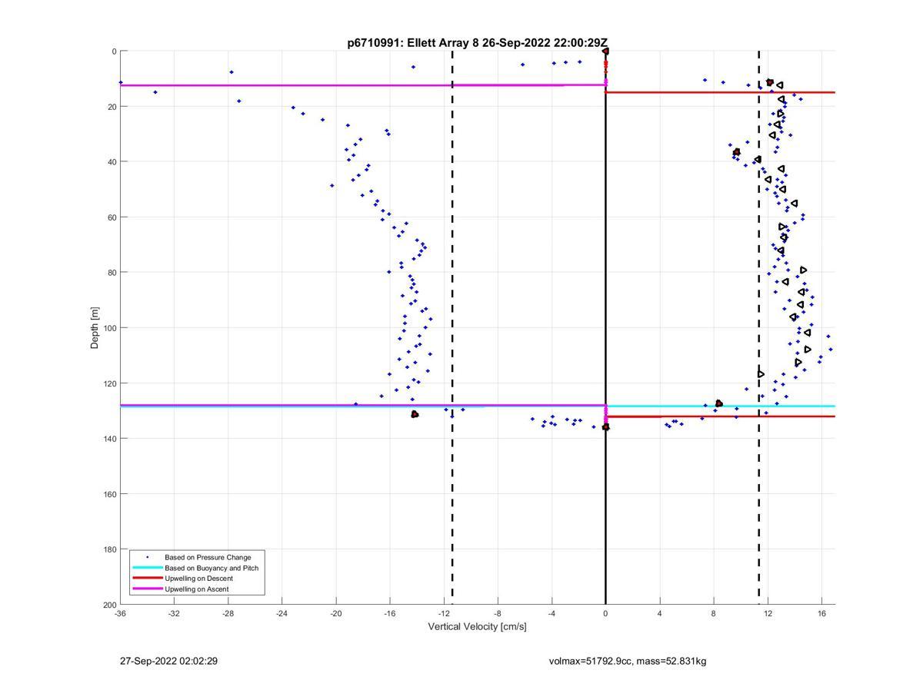The width and height of the screenshot is (923, 680).
Task: Click x-axis tick label '12'
Action: tap(768, 614)
